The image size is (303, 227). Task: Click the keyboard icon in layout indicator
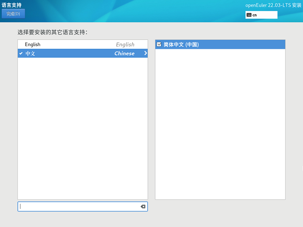click(249, 15)
